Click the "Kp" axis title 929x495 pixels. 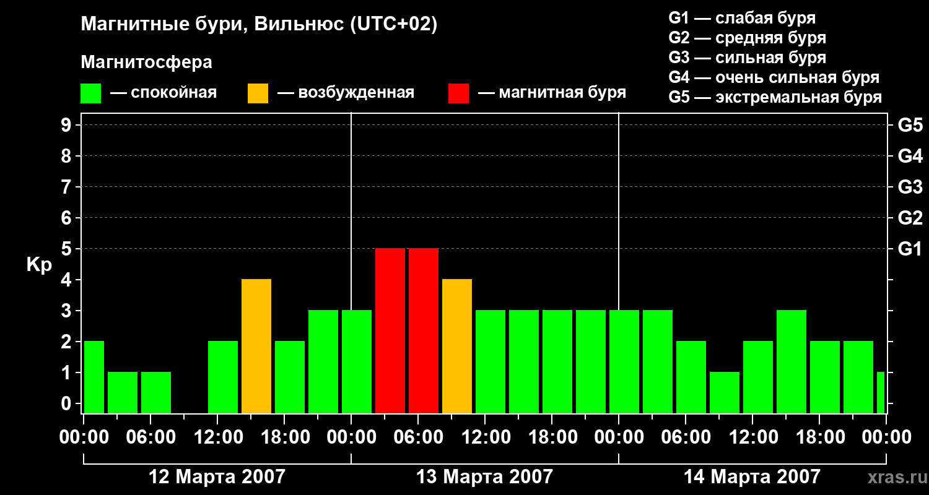[x=39, y=265]
